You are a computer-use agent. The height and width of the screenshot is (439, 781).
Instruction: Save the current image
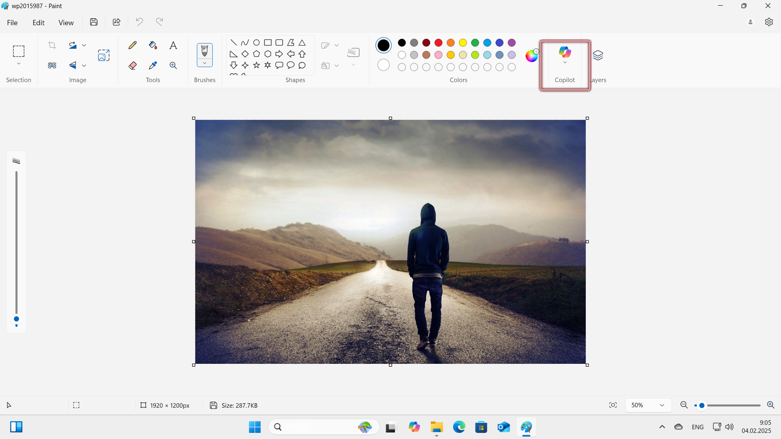coord(94,22)
